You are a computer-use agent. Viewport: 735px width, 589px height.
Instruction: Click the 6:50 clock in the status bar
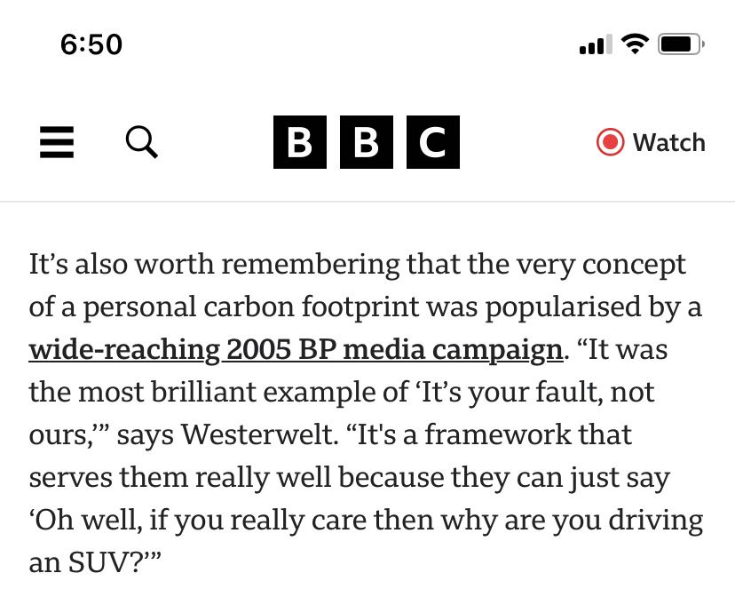pyautogui.click(x=91, y=44)
